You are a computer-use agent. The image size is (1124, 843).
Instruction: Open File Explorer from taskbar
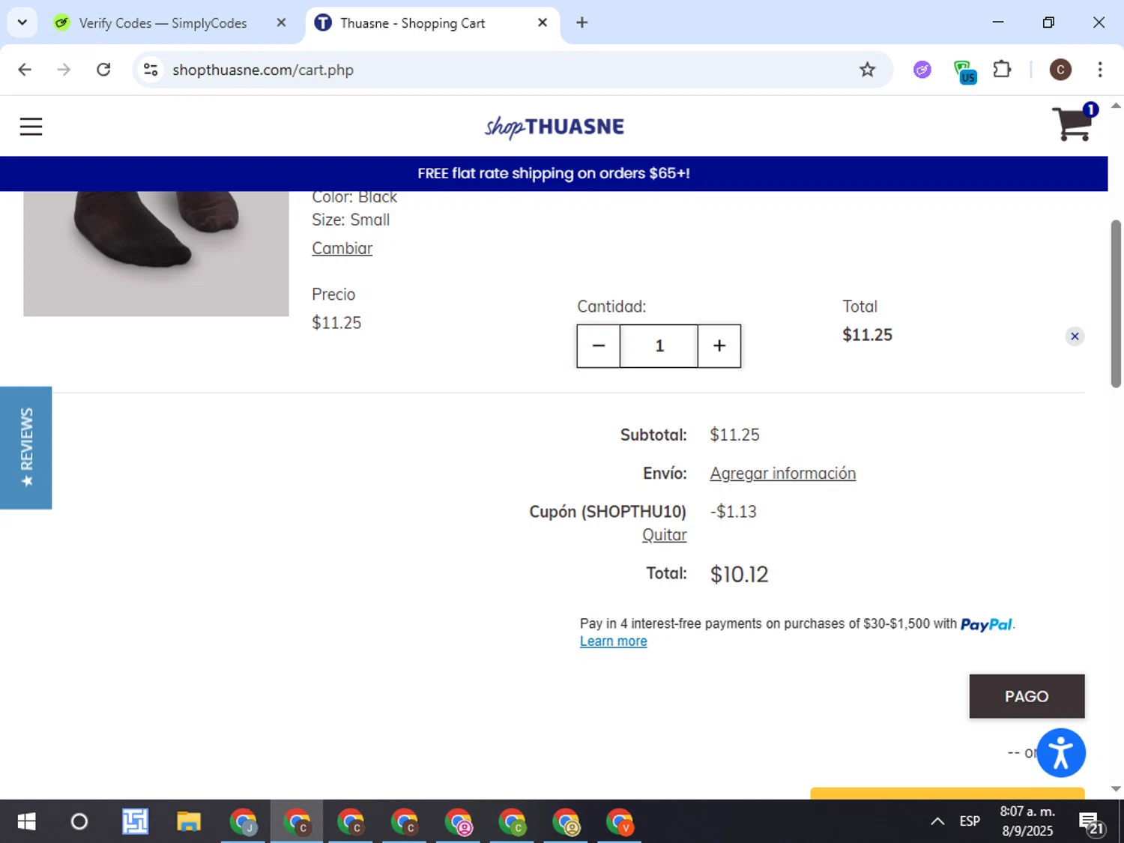coord(189,822)
